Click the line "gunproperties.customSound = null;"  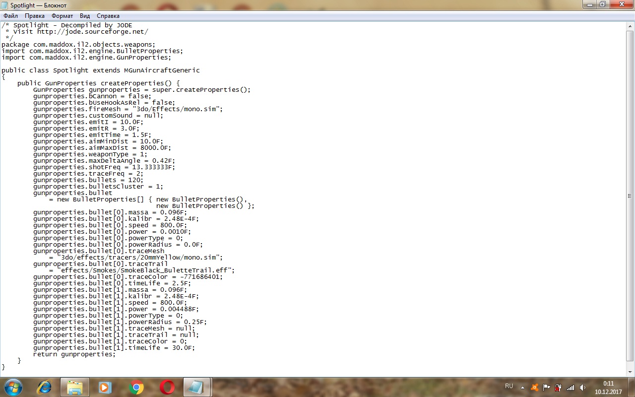click(x=98, y=115)
